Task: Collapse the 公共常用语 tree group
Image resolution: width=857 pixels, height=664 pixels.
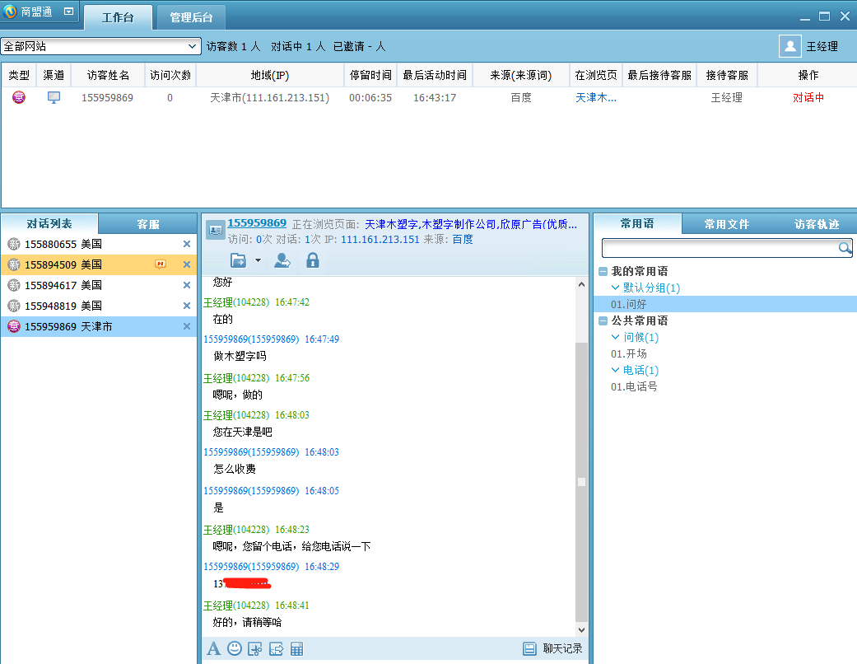Action: [x=603, y=320]
